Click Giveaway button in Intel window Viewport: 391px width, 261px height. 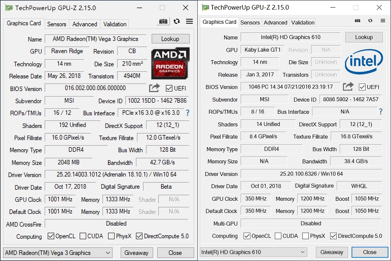click(x=332, y=252)
